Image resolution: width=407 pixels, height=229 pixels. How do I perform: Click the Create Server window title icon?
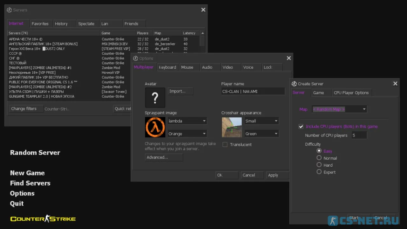[x=294, y=84]
